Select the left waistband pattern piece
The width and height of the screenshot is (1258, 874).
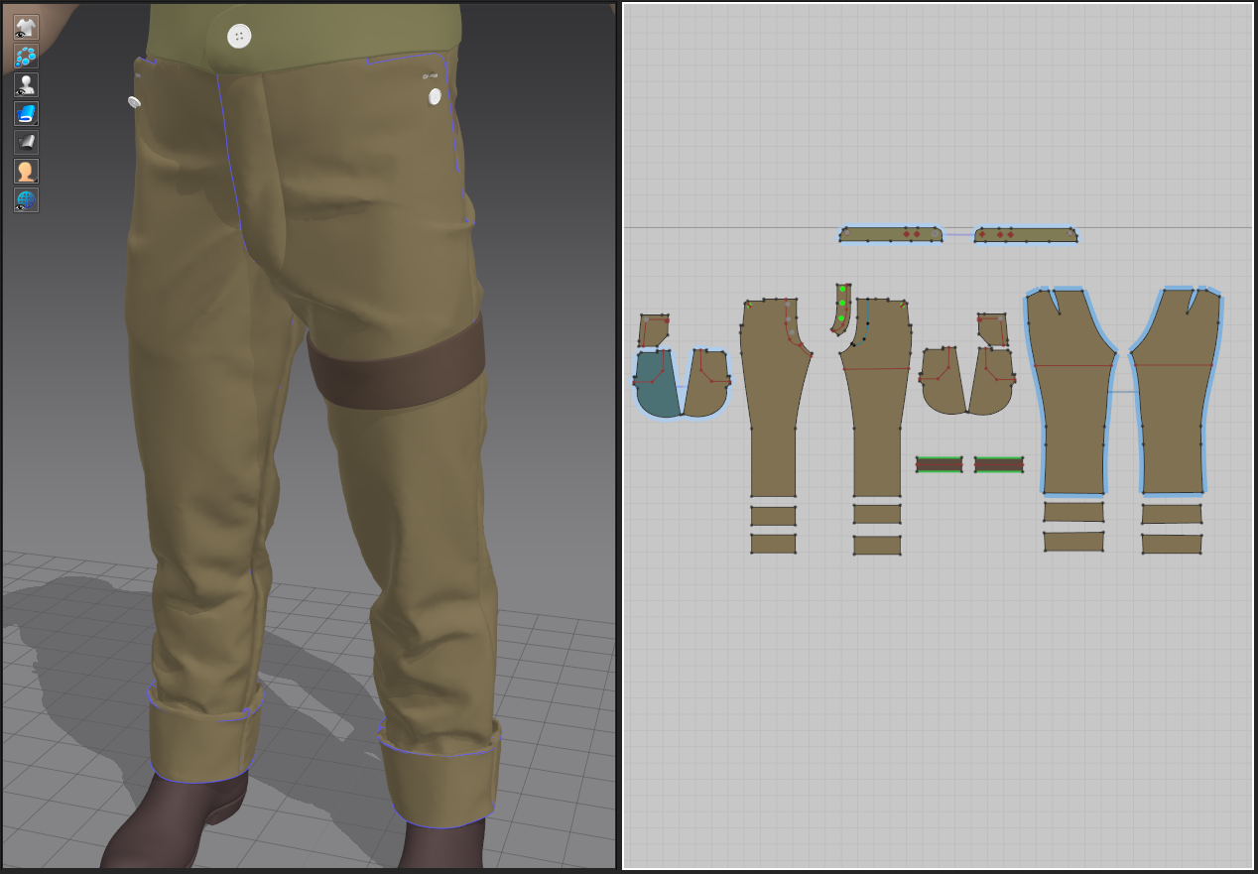point(891,234)
